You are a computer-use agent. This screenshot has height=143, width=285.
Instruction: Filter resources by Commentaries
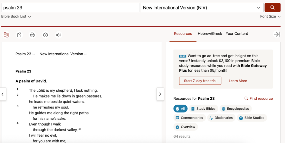(x=189, y=118)
